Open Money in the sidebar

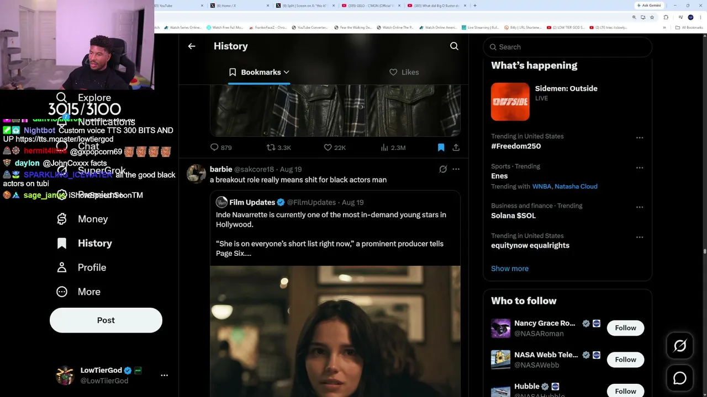82,219
